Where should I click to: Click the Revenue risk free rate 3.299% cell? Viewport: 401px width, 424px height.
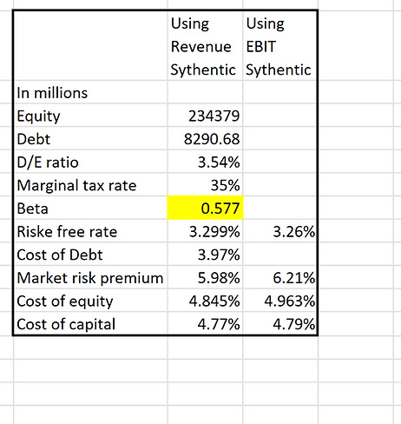(205, 231)
